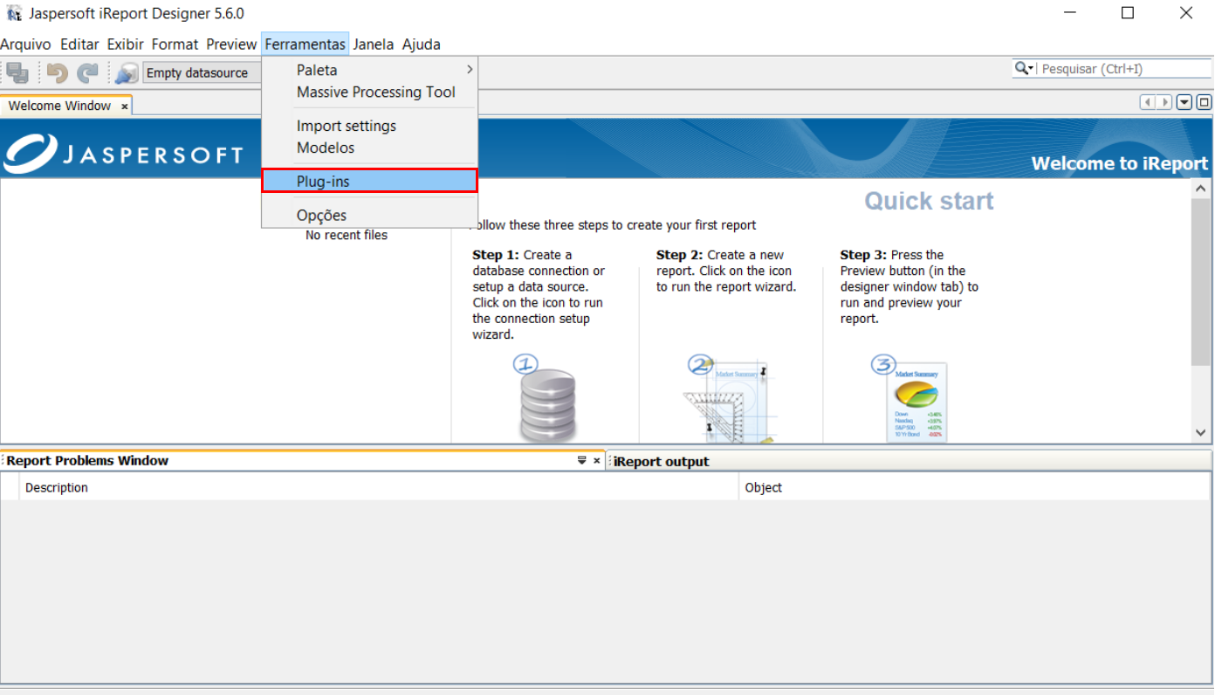Choose Massive Processing Tool menu entry
The image size is (1215, 695).
coord(370,92)
